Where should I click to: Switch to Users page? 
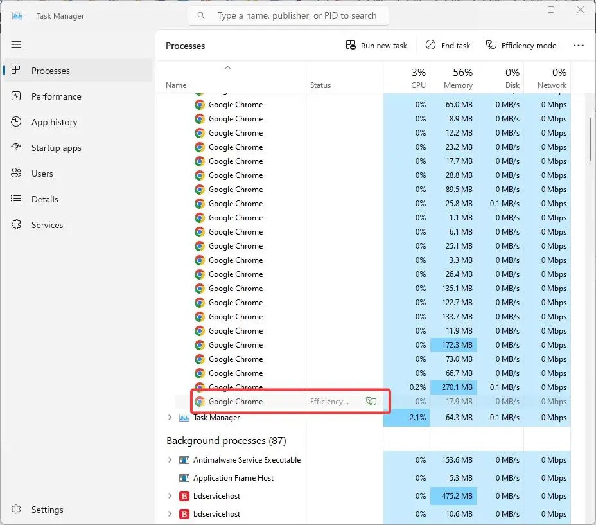pyautogui.click(x=79, y=174)
